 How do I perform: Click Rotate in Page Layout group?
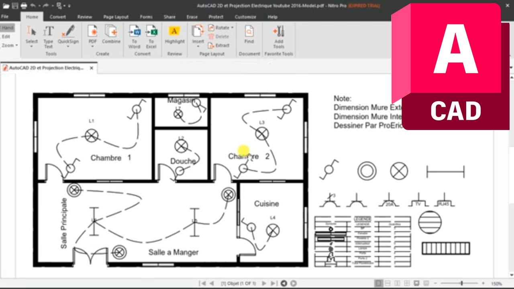(x=219, y=28)
